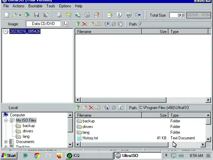This screenshot has height=160, width=213.
Task: Sort Local pane by Type column header
Action: pos(187,115)
